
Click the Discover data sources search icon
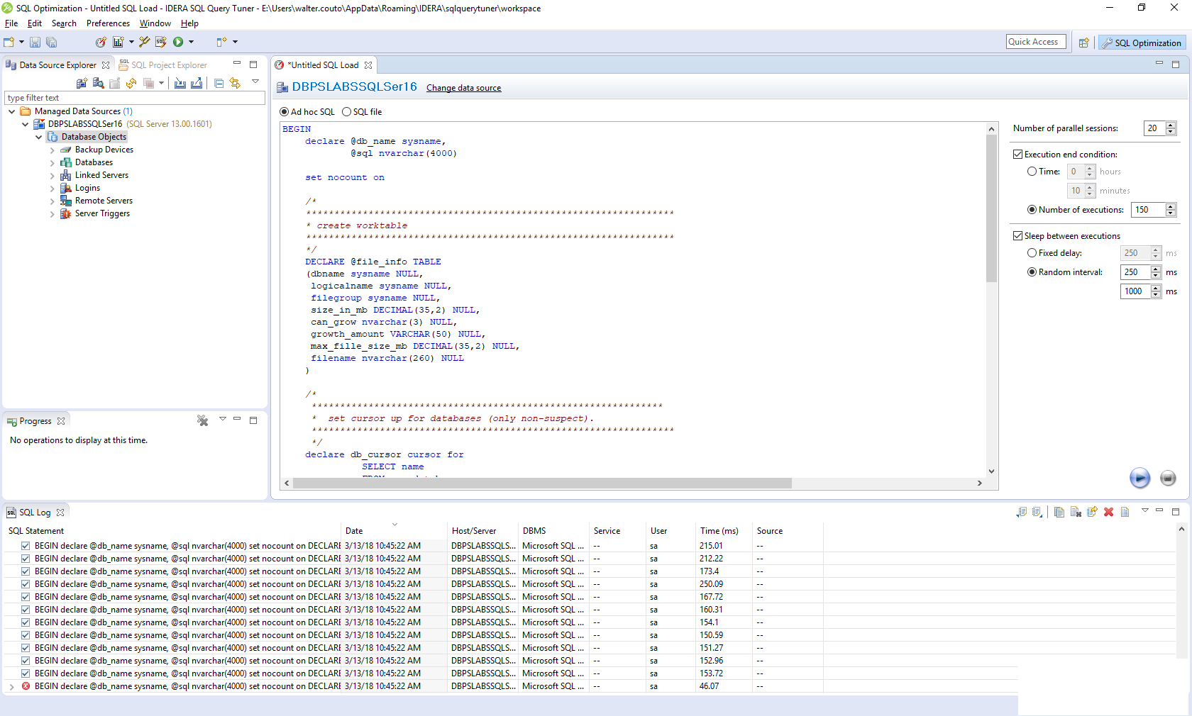(x=98, y=83)
